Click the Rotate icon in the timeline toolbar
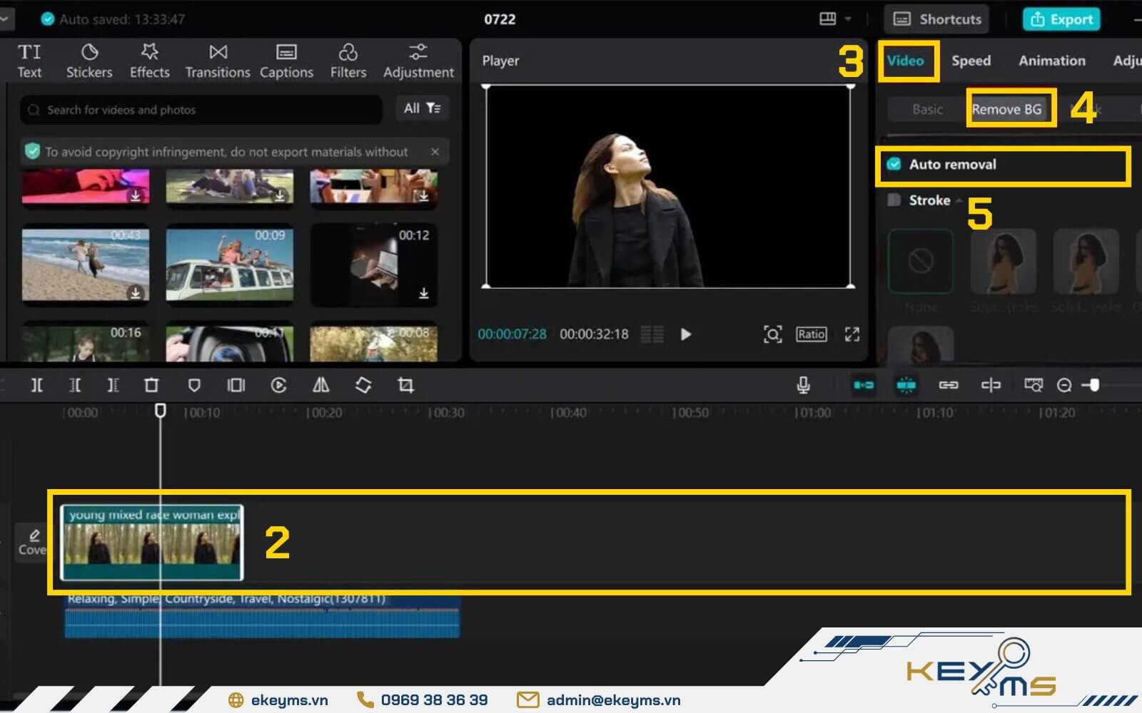The width and height of the screenshot is (1142, 713). click(x=363, y=385)
